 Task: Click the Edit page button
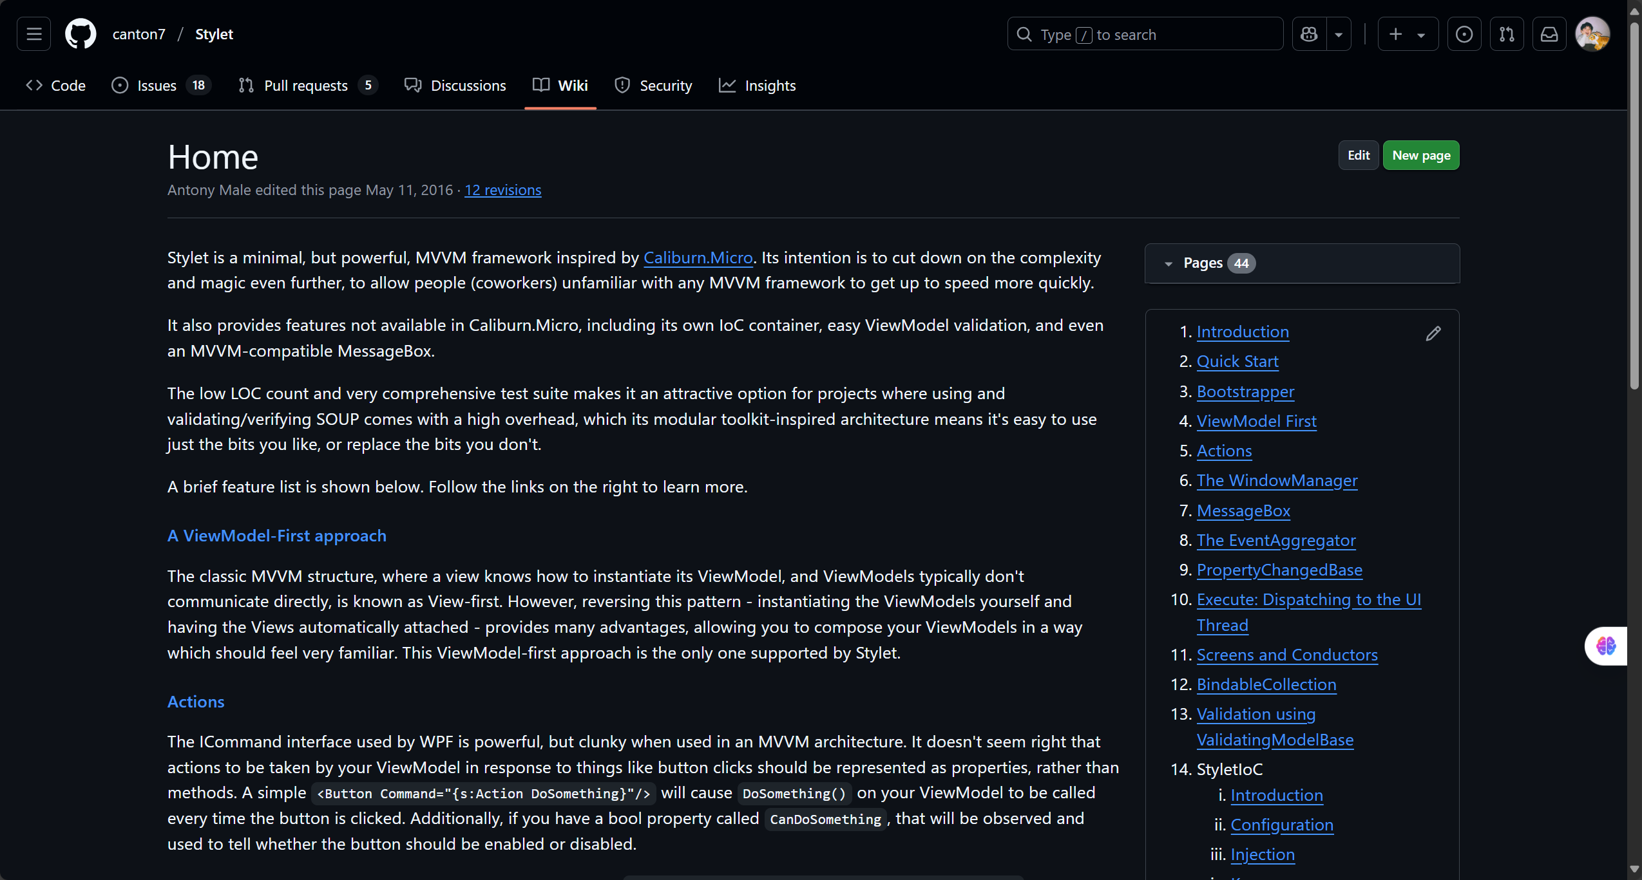(1358, 155)
